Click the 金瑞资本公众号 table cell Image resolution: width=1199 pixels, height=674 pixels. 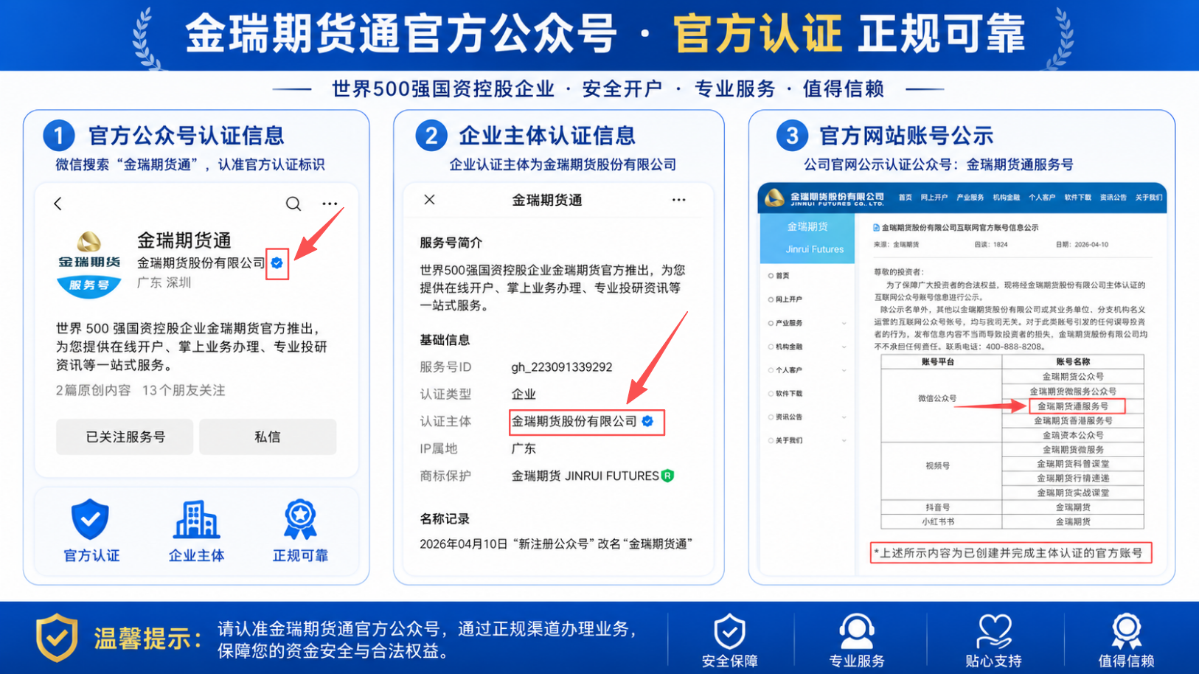tap(1073, 435)
